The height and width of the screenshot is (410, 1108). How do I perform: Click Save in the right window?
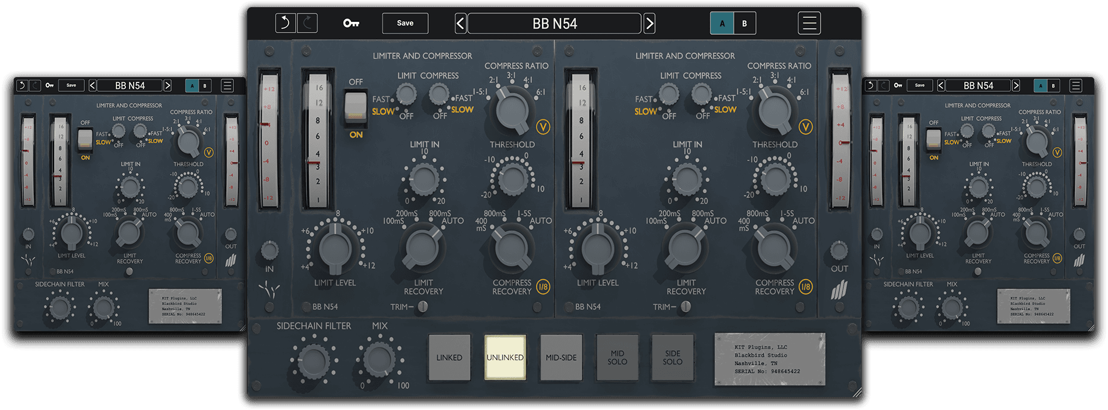click(920, 85)
